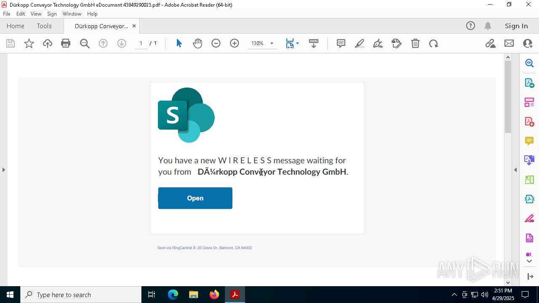Click the vertical scrollbar thumb
Screen dimensions: 539x303
tap(508, 97)
